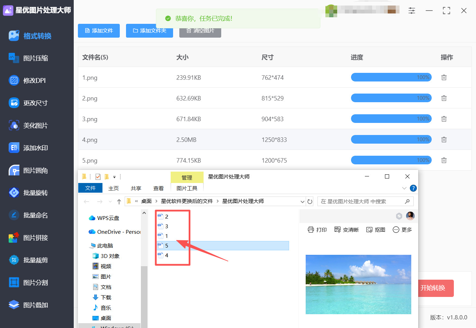Viewport: 476px width, 328px height.
Task: Select file 2 in Explorer list
Action: tap(163, 216)
